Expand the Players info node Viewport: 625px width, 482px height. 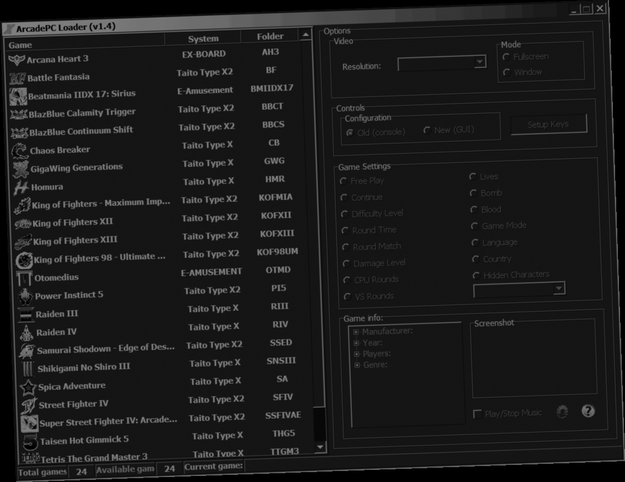point(357,354)
